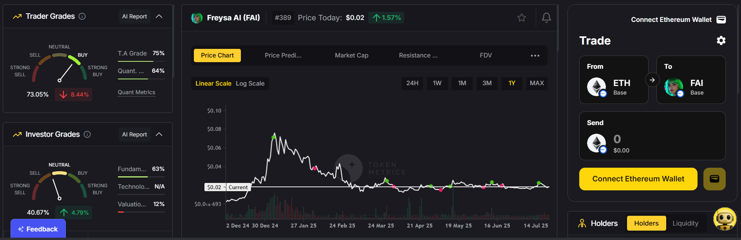
Task: Open AI Report for Investor Grades
Action: 134,134
